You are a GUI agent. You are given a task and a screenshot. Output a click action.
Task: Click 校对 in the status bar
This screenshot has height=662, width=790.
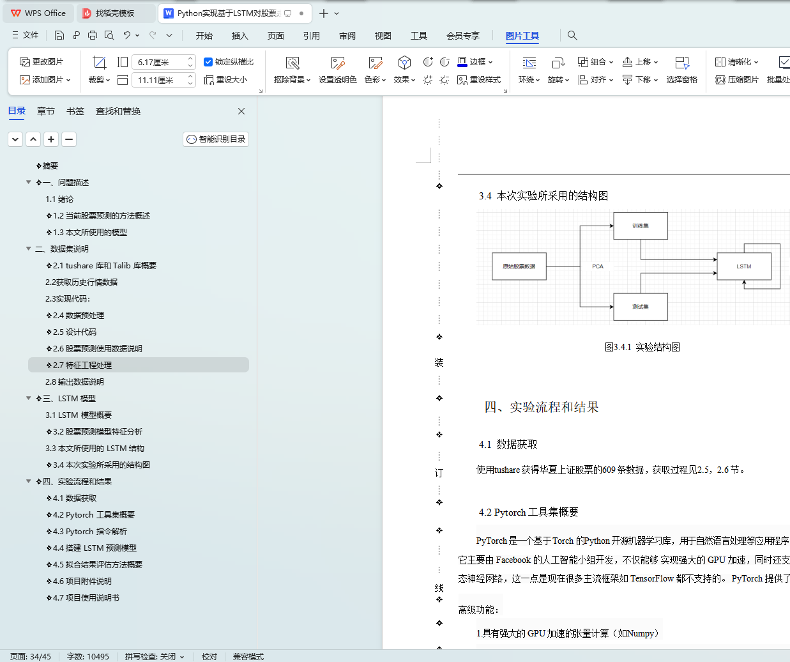tap(209, 656)
